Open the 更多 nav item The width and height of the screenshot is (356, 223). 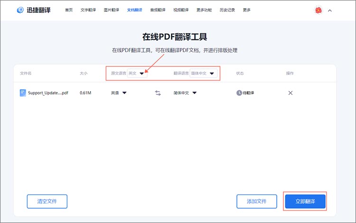(246, 10)
